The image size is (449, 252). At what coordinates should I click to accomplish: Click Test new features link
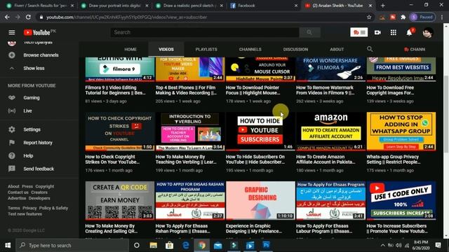point(25,213)
